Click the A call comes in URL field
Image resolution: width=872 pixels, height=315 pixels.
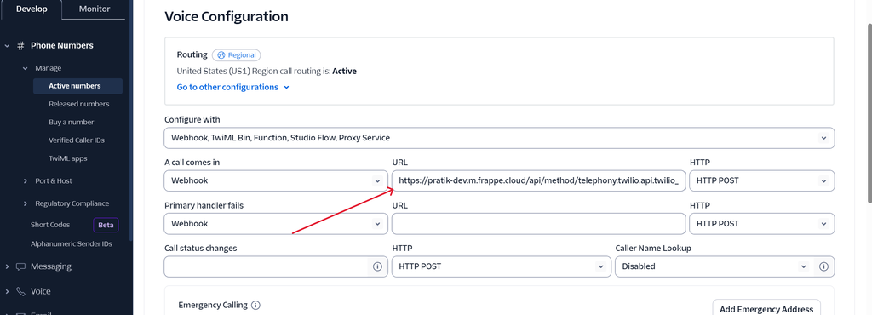pyautogui.click(x=538, y=180)
